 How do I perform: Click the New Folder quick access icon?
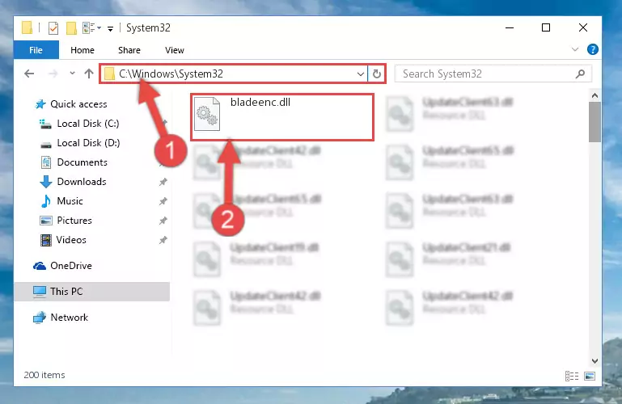coord(71,28)
